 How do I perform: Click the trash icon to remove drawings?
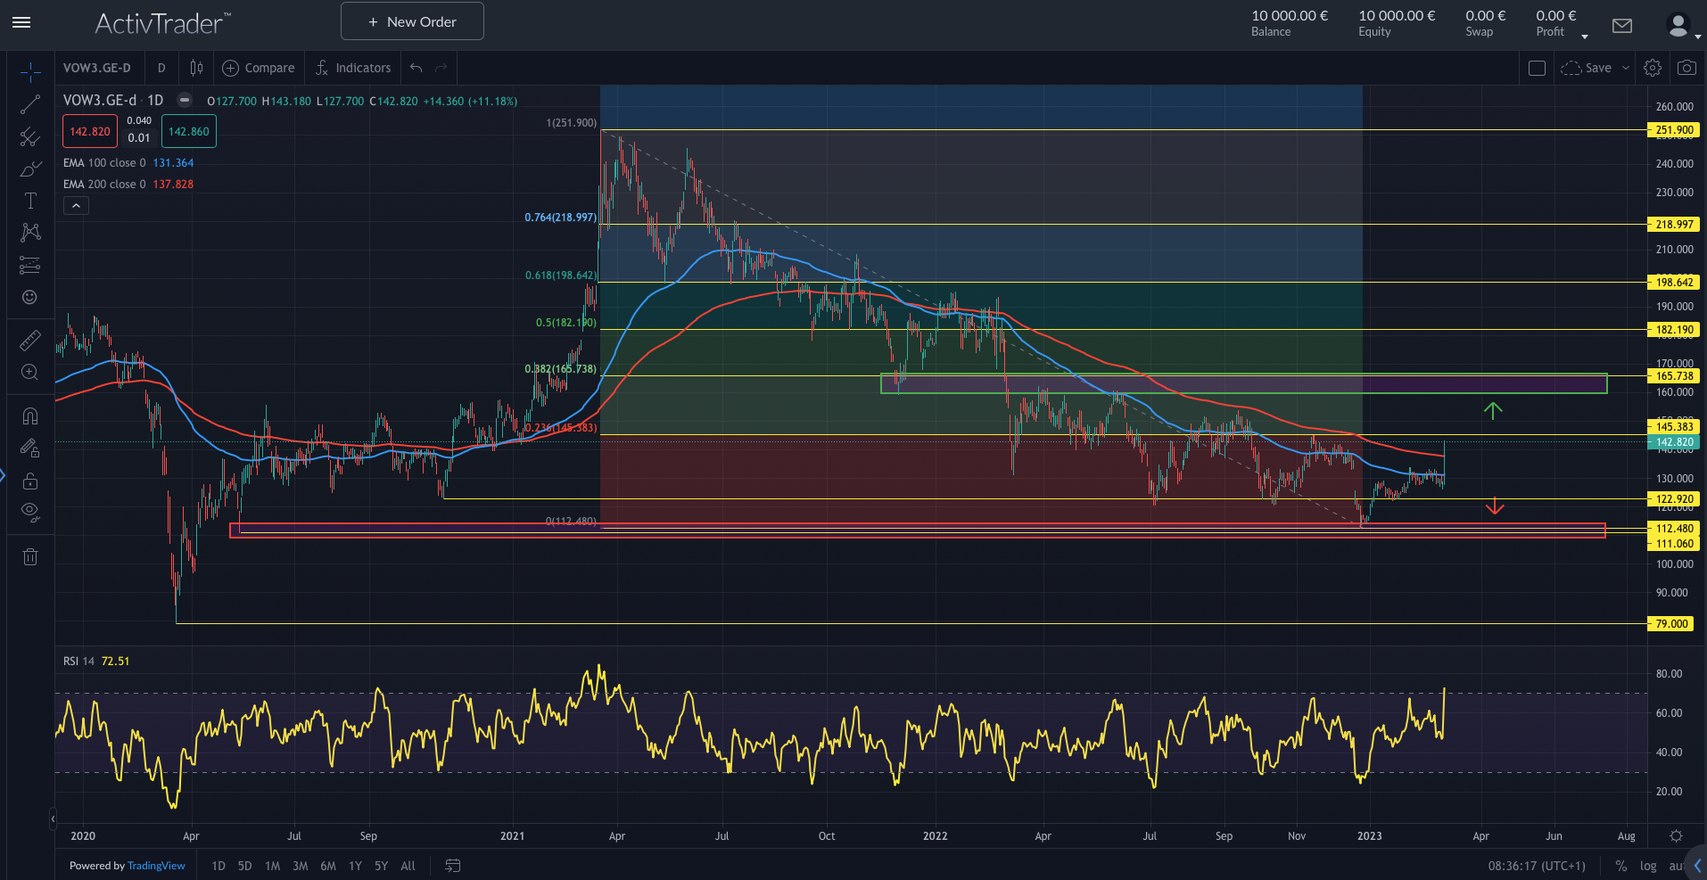(29, 557)
